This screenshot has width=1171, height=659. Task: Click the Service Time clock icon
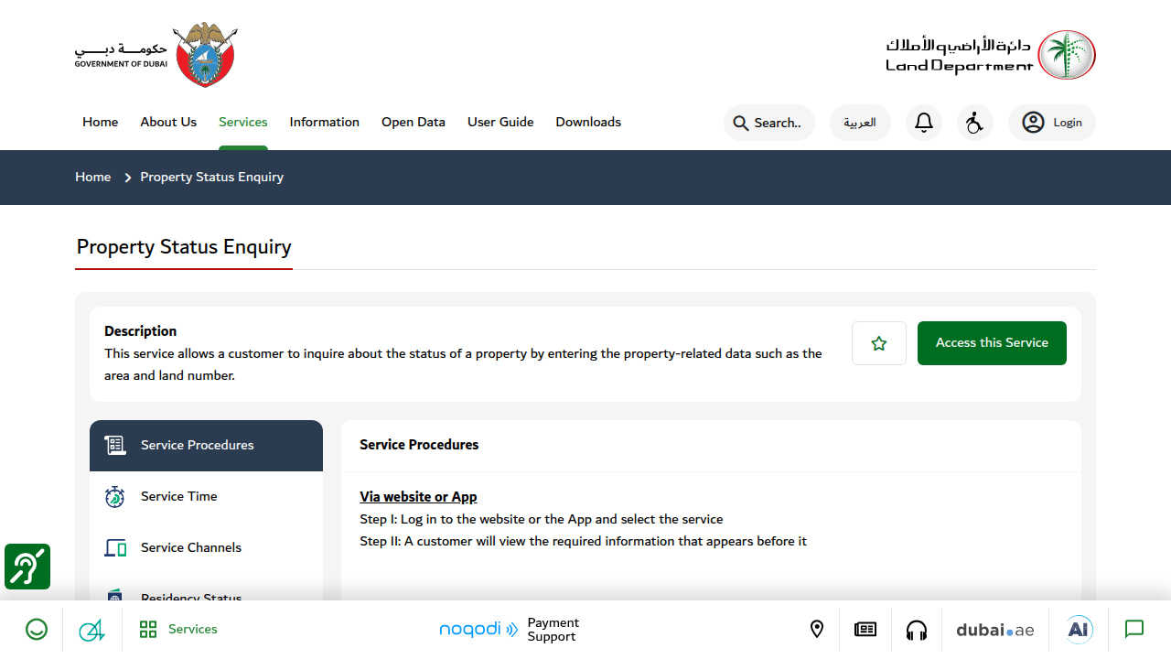(x=114, y=497)
